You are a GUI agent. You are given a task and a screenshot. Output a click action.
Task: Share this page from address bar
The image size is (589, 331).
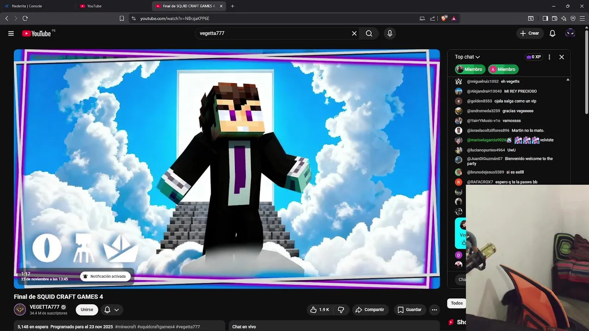tap(433, 18)
